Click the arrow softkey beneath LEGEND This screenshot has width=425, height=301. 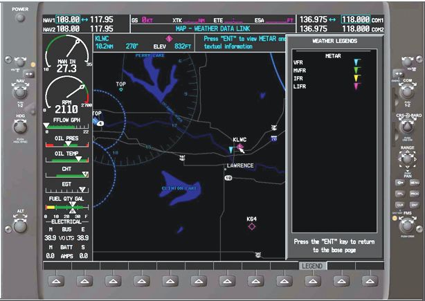312,281
